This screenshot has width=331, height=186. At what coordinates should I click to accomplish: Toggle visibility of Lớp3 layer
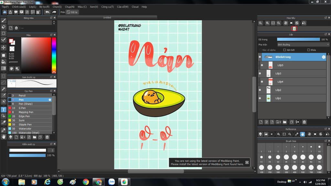[260, 73]
